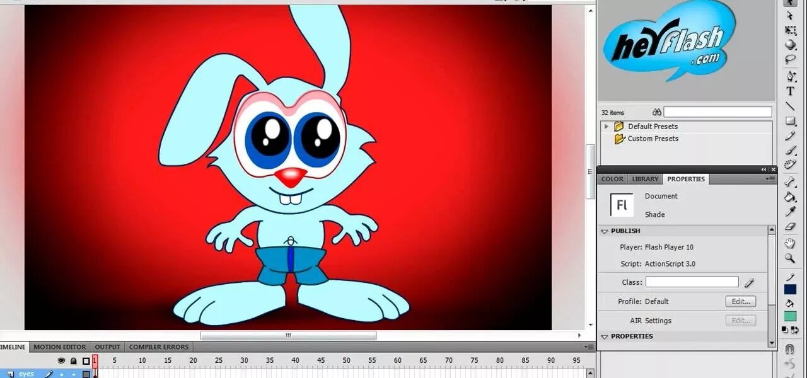Select the Pencil tool
This screenshot has height=378, width=807.
tap(790, 136)
